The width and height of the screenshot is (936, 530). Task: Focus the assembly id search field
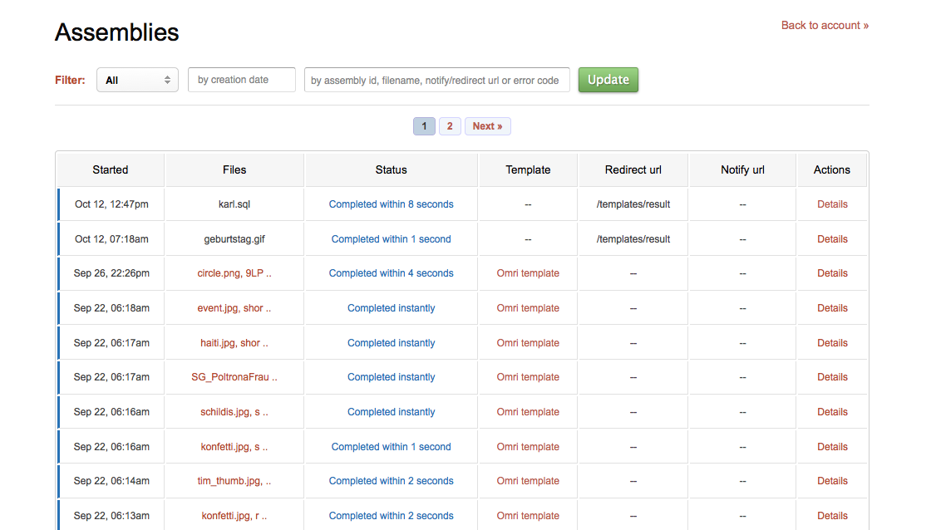(436, 80)
